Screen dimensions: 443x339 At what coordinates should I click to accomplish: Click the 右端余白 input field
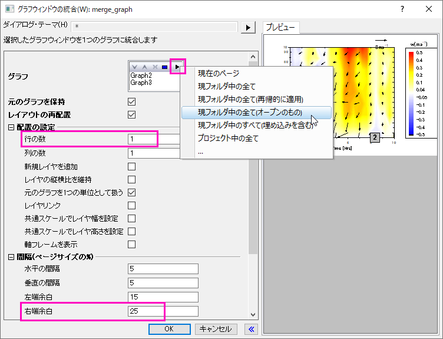pos(163,311)
